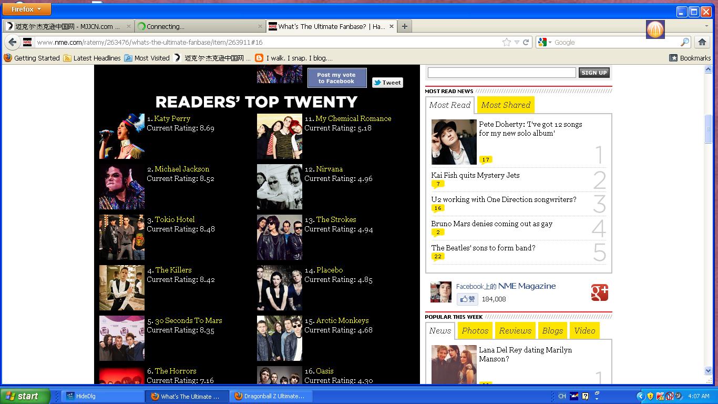Screen dimensions: 718x404
Task: Expand the Google search engine dropdown
Action: (x=545, y=42)
